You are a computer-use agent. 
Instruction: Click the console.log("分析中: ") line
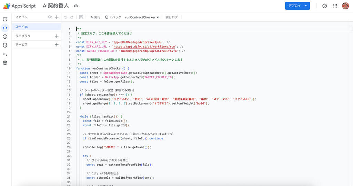[x=117, y=147]
